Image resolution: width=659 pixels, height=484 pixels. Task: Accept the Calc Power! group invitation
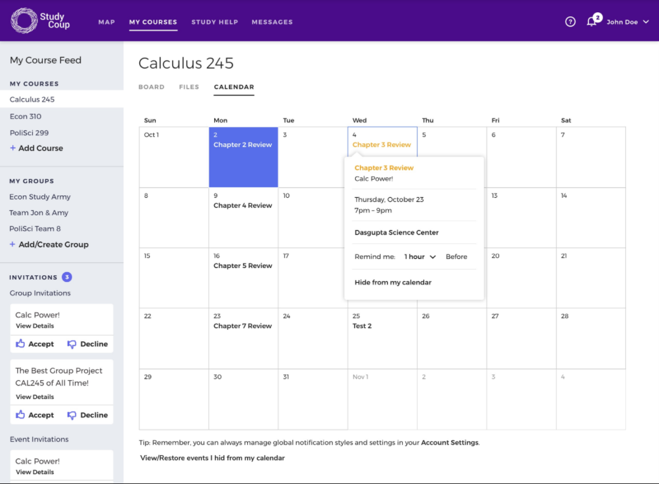35,344
